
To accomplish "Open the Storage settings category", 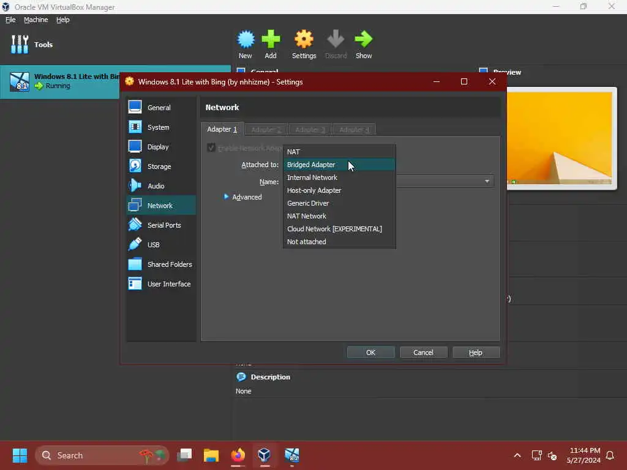I will pyautogui.click(x=161, y=166).
